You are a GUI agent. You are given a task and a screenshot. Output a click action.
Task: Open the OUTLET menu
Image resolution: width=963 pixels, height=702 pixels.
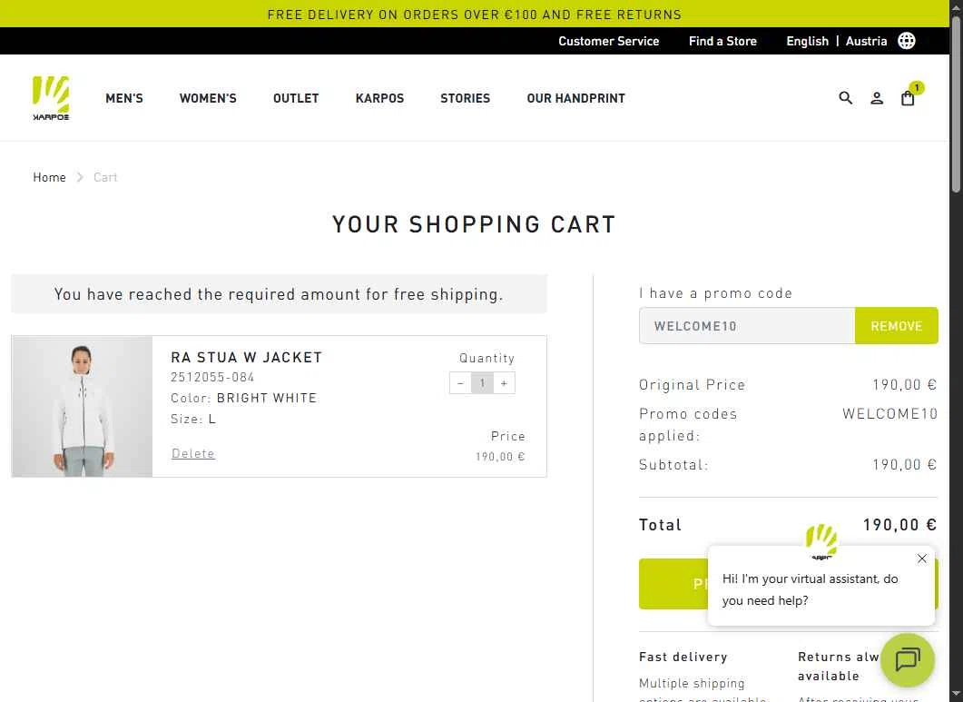pos(296,98)
